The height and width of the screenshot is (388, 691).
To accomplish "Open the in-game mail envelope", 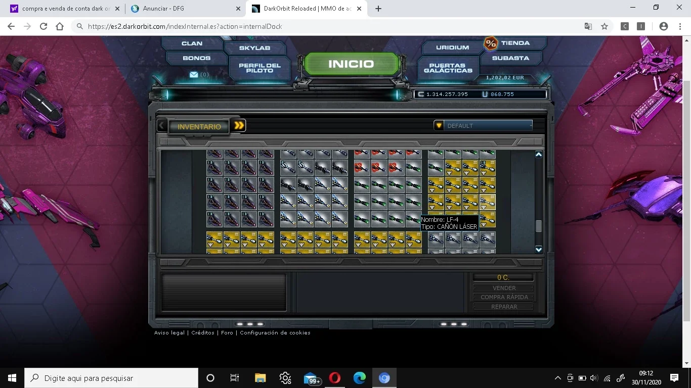I will pos(194,74).
